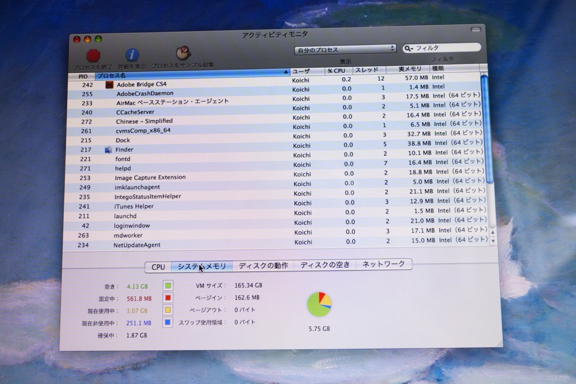576x384 pixels.
Task: Open the ディスクの動作 tab
Action: tap(263, 265)
